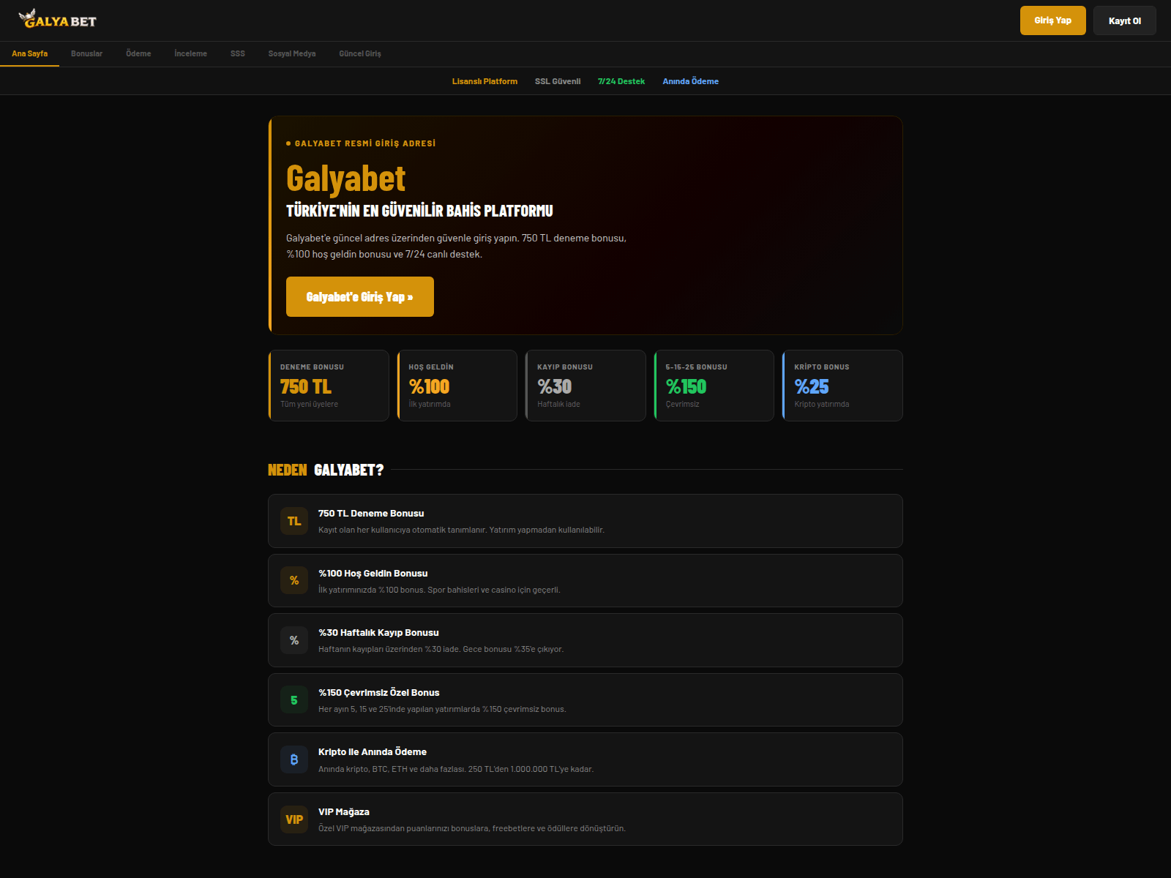Click Türkiye'nin En Güvenilir Bahis Platformu heading
1171x878 pixels.
[419, 211]
